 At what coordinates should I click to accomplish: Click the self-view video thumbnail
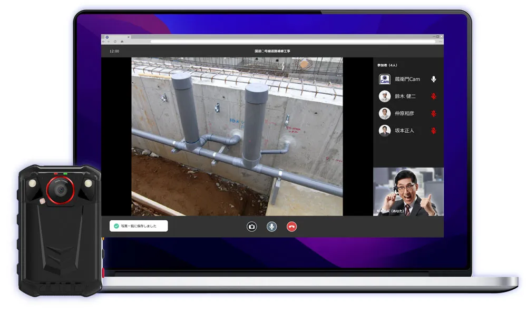pos(408,192)
